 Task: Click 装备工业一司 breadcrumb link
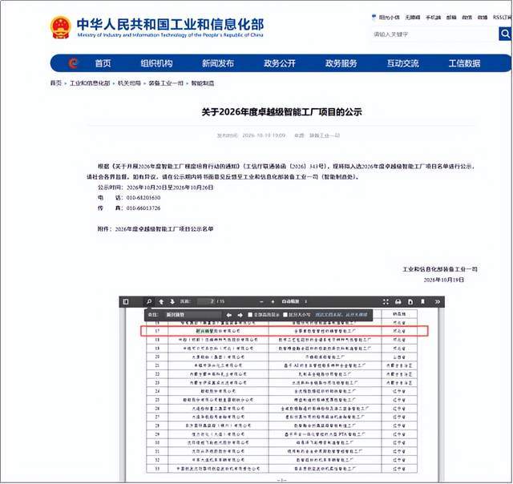pyautogui.click(x=166, y=83)
